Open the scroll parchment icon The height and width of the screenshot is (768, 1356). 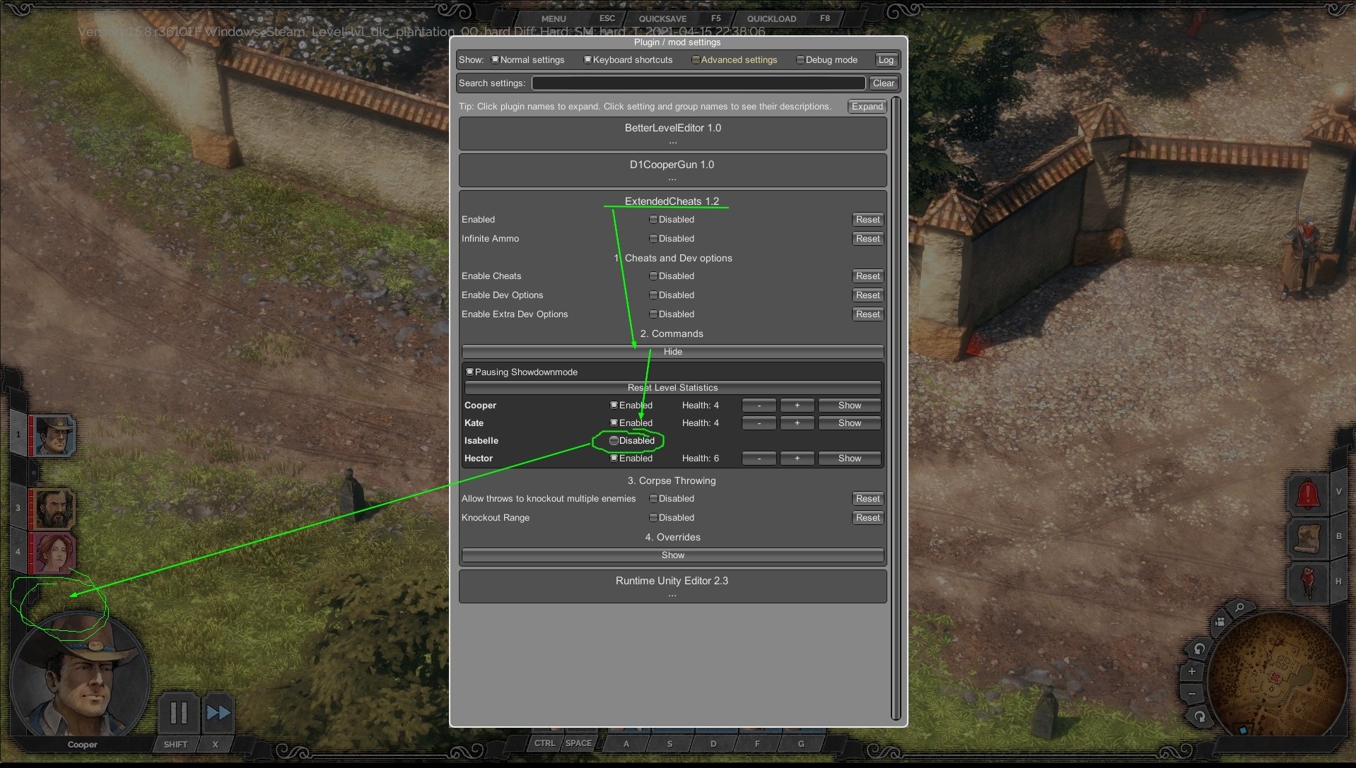tap(1308, 538)
